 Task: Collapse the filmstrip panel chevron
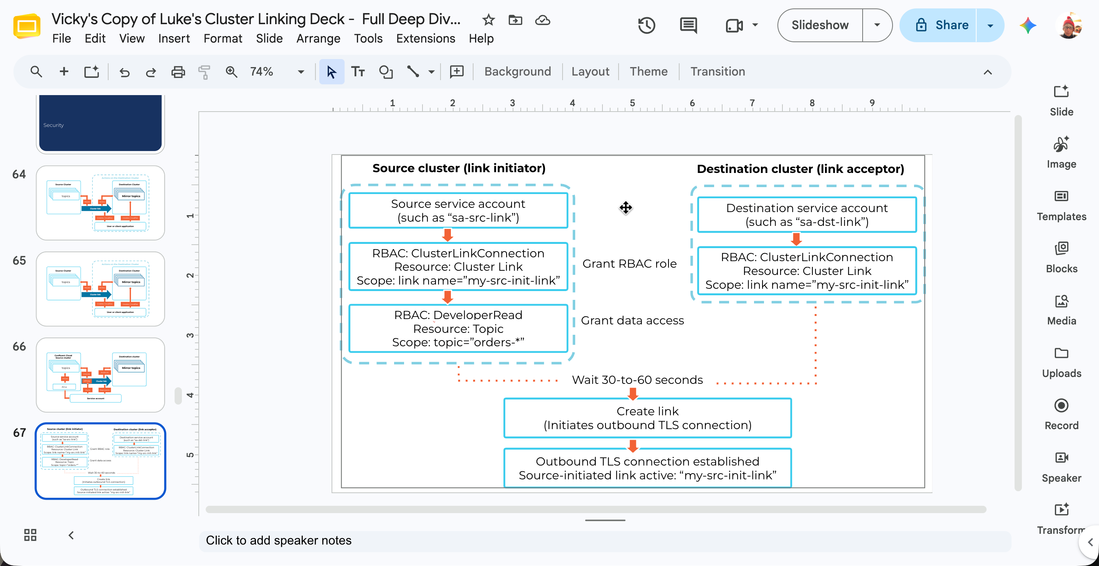pyautogui.click(x=71, y=535)
